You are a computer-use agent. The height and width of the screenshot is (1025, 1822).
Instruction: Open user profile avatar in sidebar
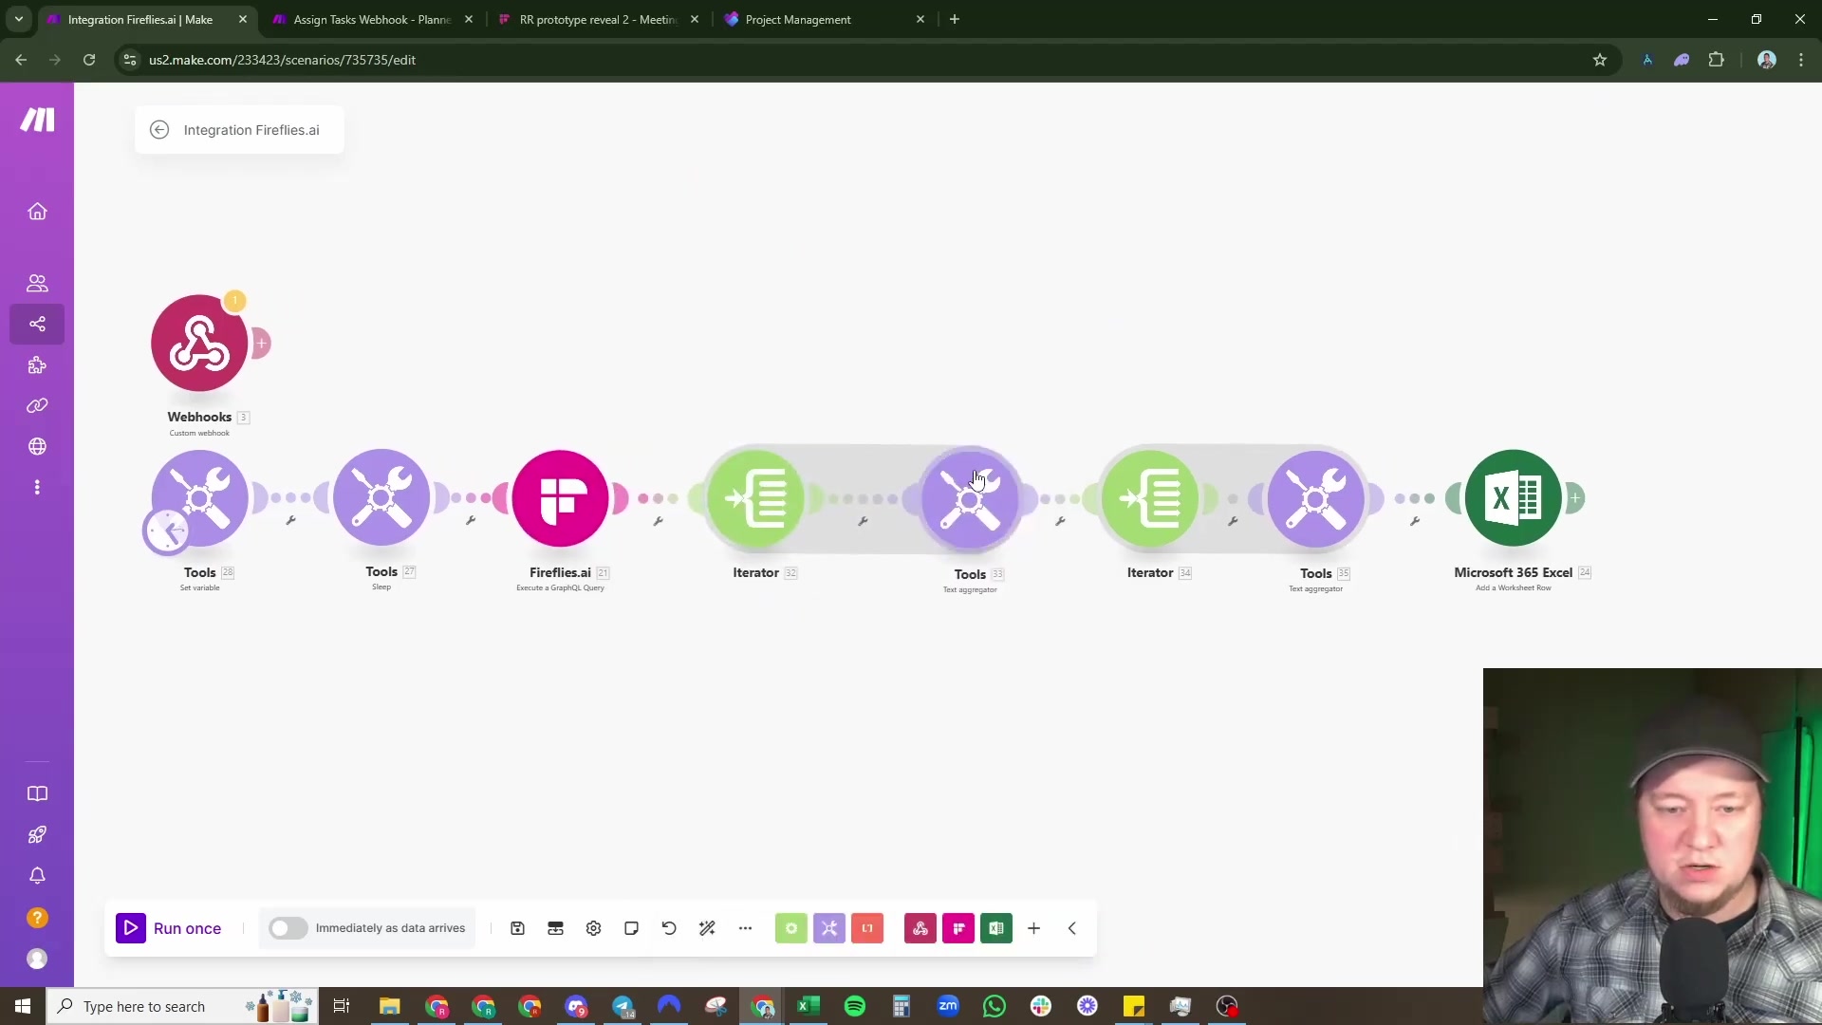click(37, 959)
